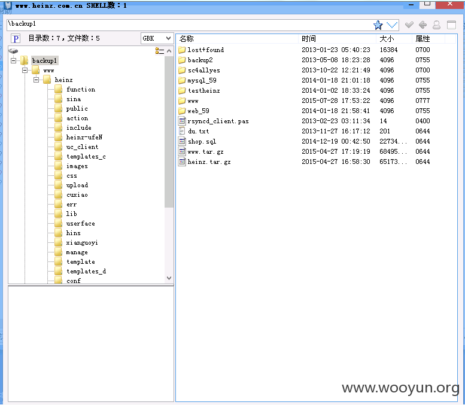Viewport: 465px width, 405px height.
Task: Click the back arrow icon
Action: [423, 25]
